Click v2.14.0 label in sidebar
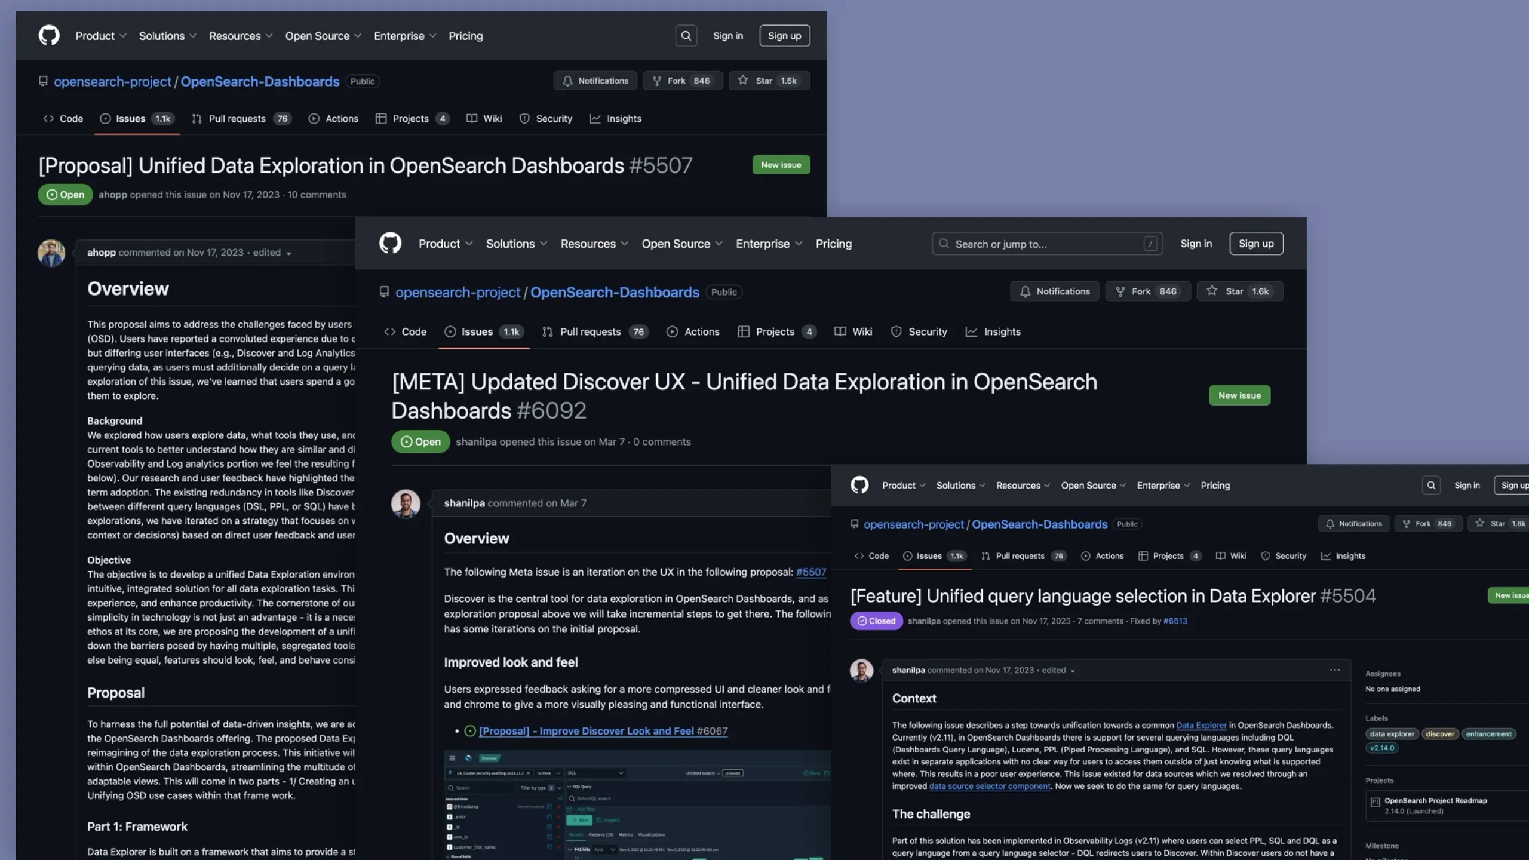The height and width of the screenshot is (860, 1529). click(1382, 748)
